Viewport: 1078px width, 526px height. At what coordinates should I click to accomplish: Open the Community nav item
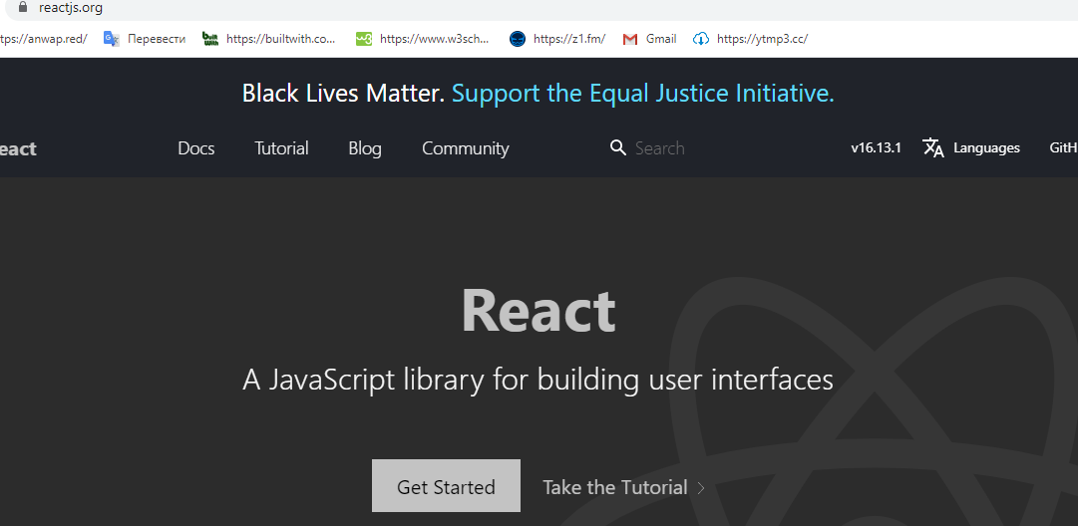[x=466, y=148]
